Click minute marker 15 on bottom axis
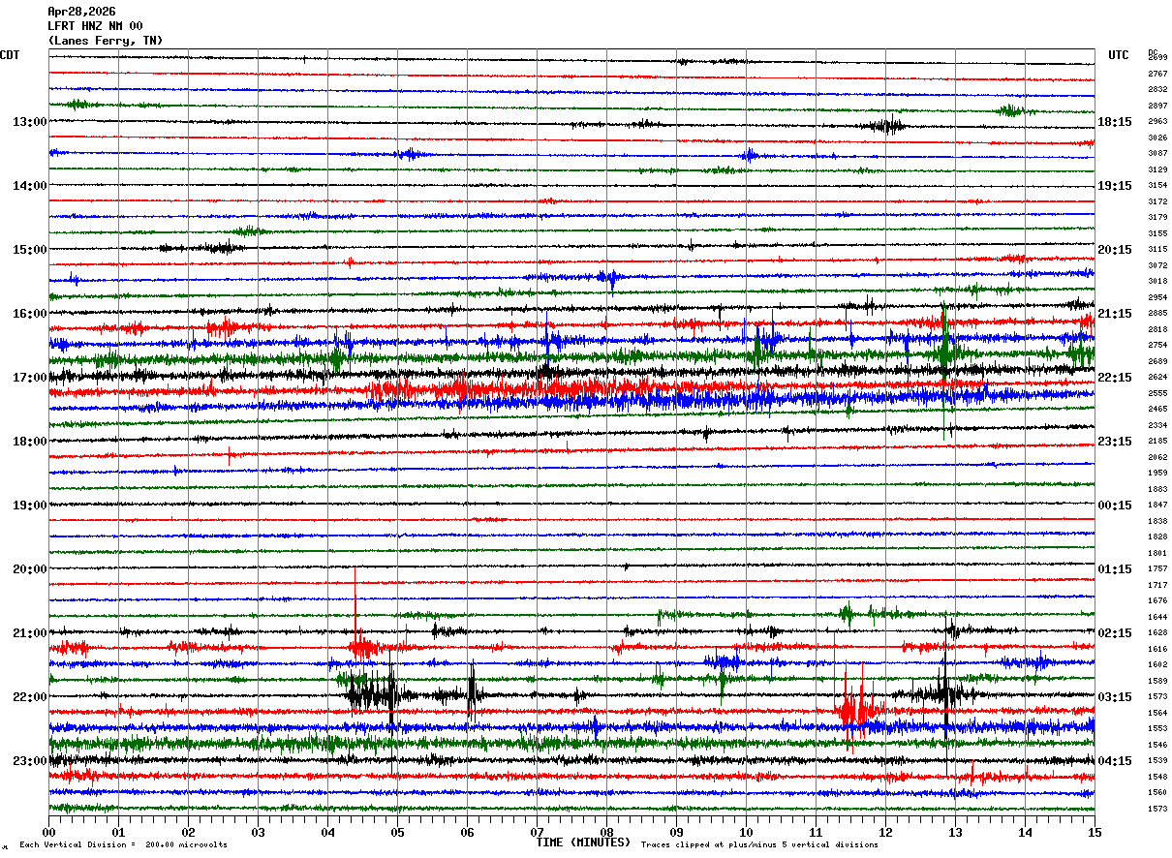1172x858 pixels. pos(1095,832)
